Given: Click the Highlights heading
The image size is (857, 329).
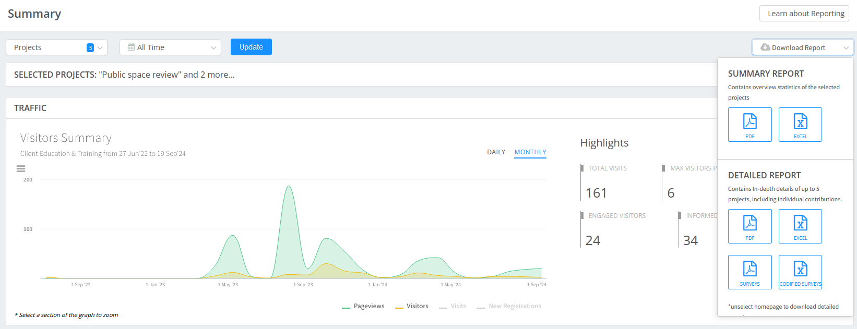Looking at the screenshot, I should 604,143.
